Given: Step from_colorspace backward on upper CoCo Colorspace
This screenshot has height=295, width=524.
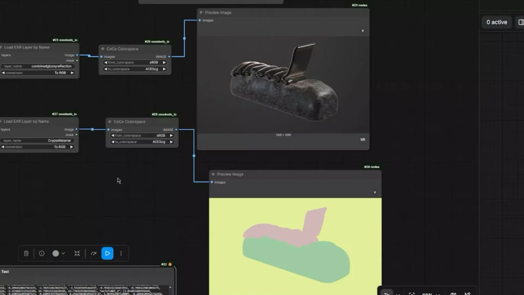Looking at the screenshot, I should pyautogui.click(x=105, y=62).
